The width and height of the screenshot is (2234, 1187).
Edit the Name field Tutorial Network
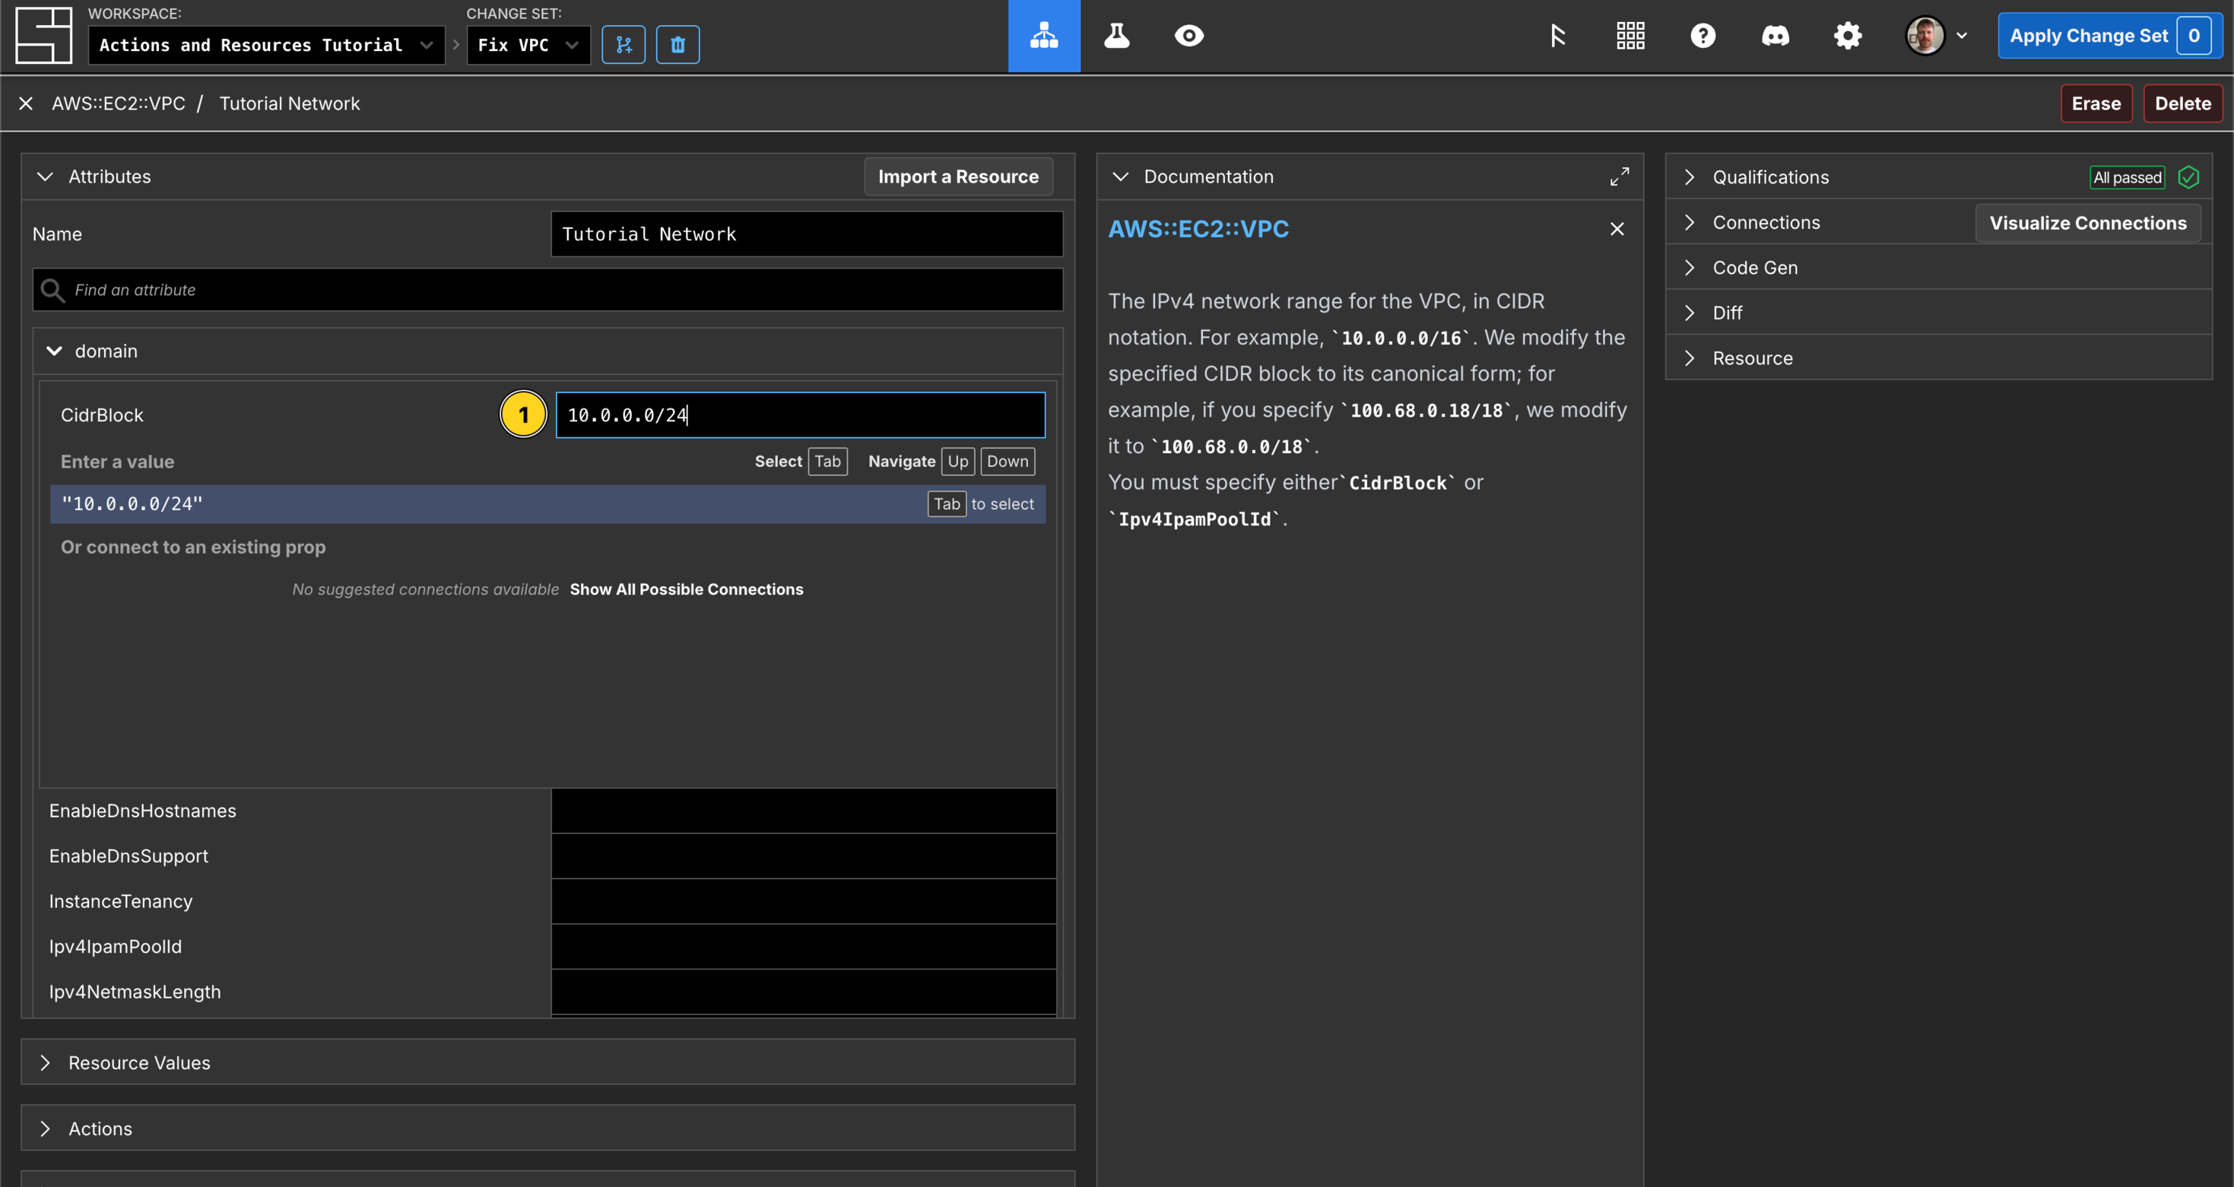pyautogui.click(x=807, y=234)
